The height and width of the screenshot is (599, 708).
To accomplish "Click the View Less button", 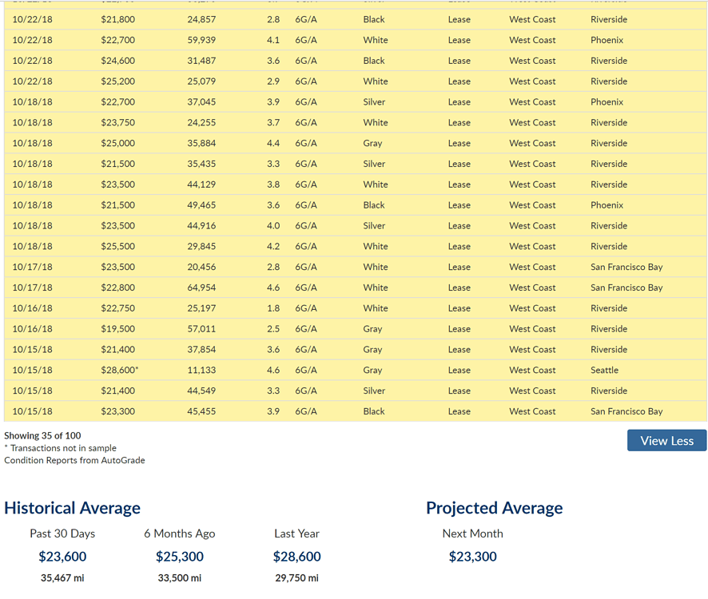I will 666,440.
